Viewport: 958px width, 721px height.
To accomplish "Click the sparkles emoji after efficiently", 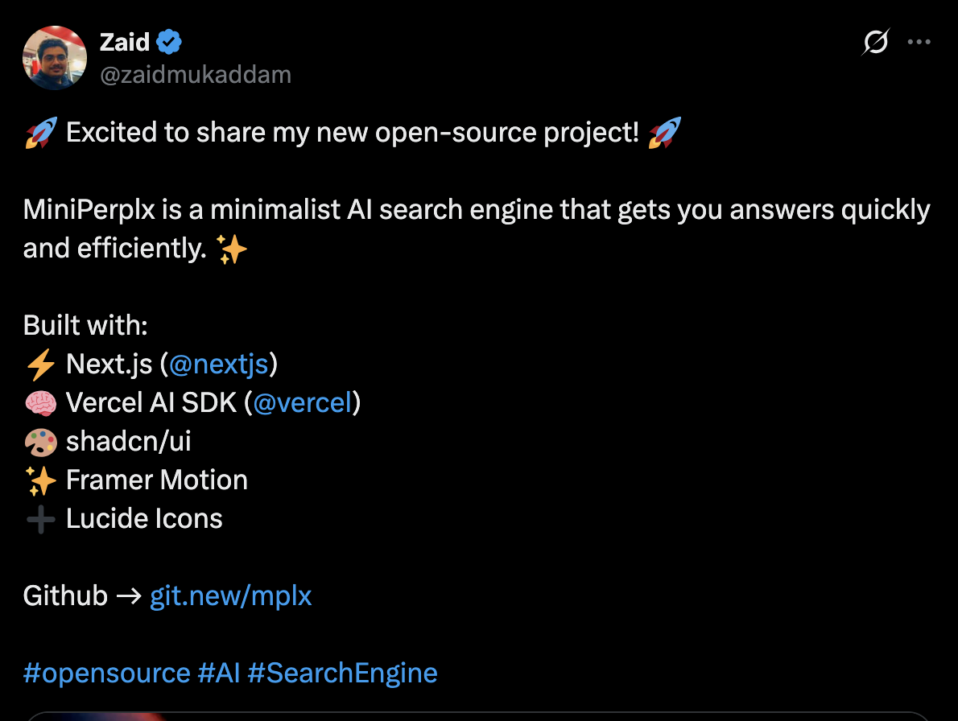I will click(232, 249).
